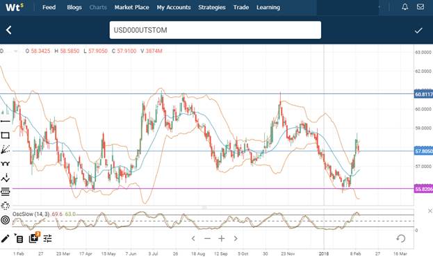Open the Learning page

coord(268,8)
